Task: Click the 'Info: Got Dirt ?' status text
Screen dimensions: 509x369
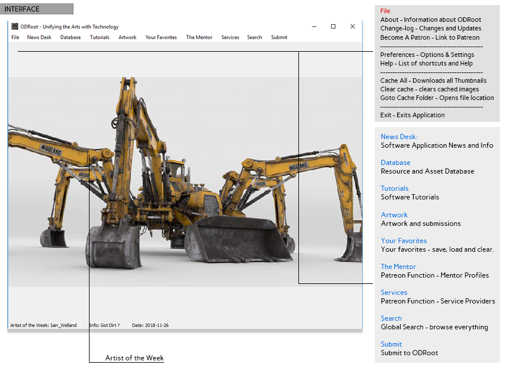Action: coord(104,325)
